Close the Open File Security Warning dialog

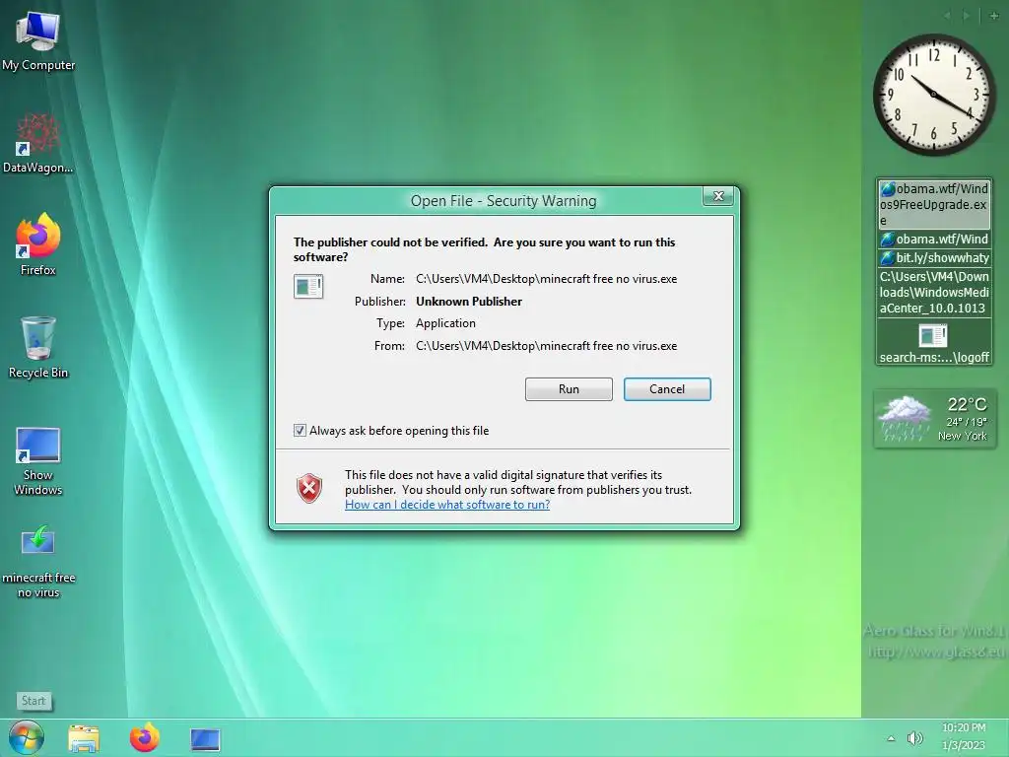(718, 196)
